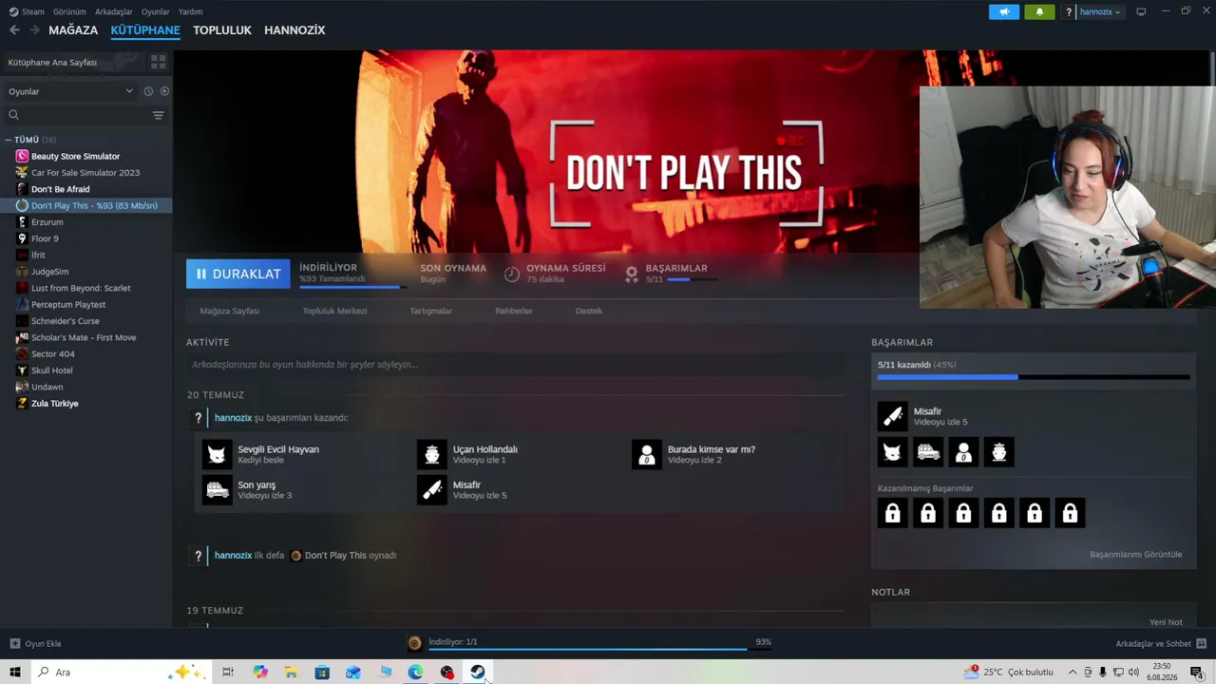This screenshot has width=1216, height=684.
Task: Click the last locked achievement icon
Action: (x=1070, y=513)
